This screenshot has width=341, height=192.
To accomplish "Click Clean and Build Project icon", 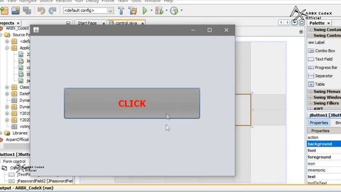I will coord(133,11).
